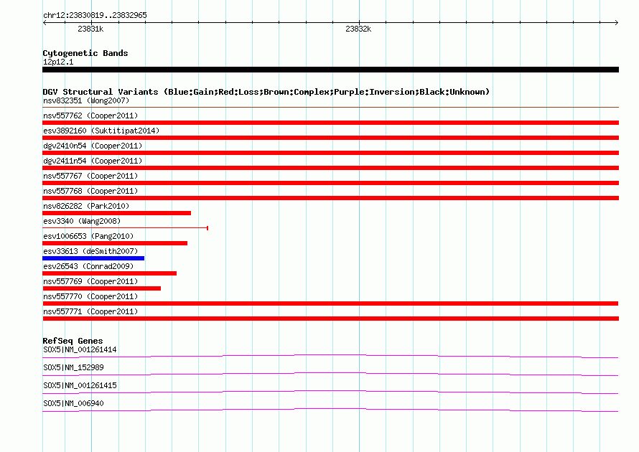Click the thin brown nsv832351 variant line
639x452 pixels.
coord(330,107)
